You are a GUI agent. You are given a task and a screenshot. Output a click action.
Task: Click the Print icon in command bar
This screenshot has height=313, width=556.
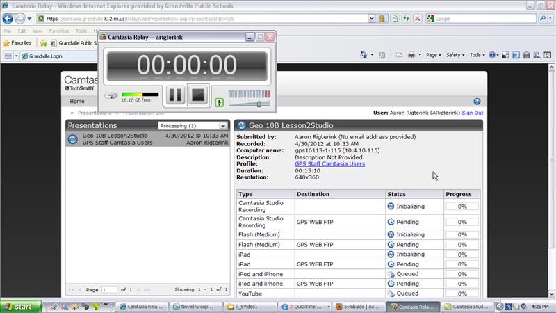411,55
